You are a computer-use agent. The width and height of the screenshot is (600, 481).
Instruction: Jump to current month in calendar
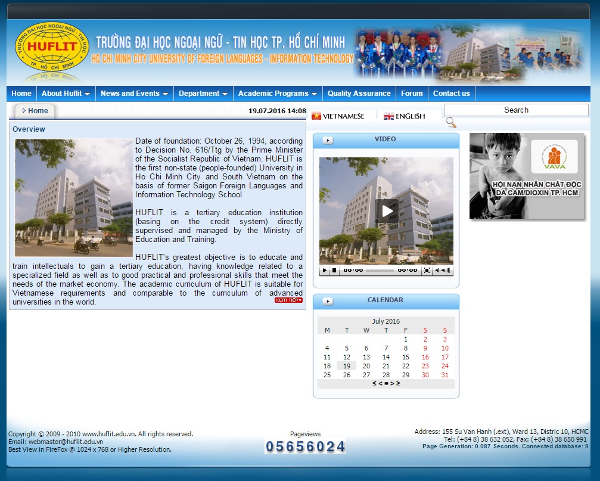tap(386, 383)
